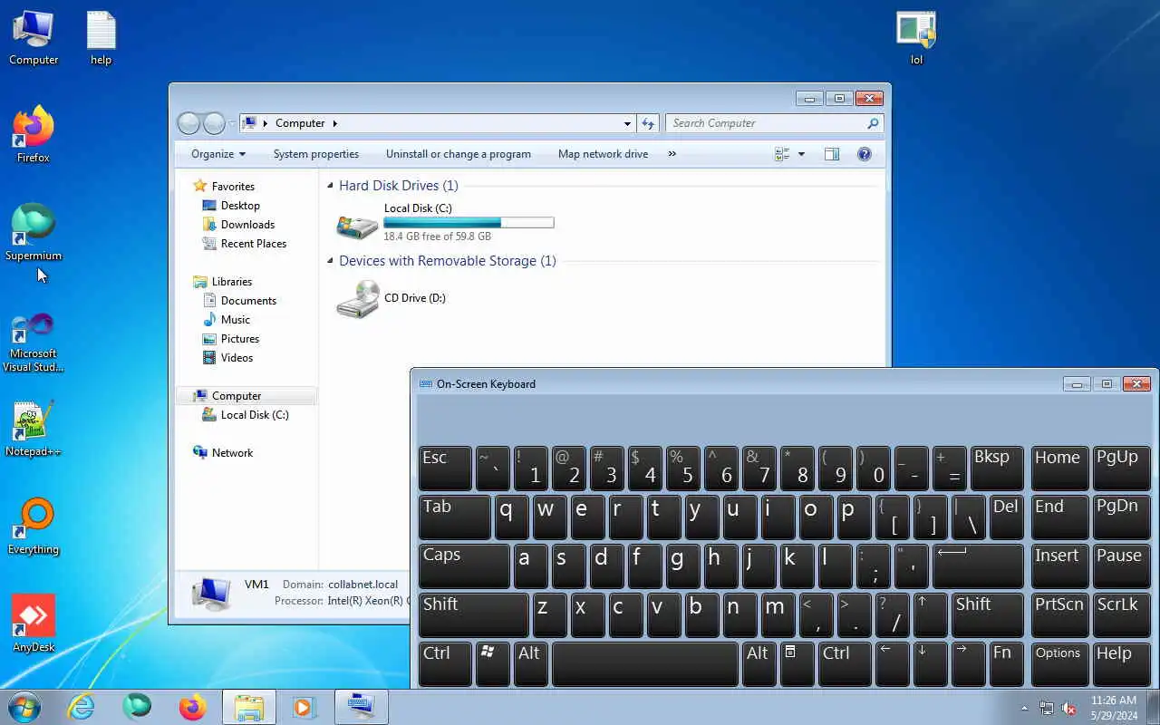1160x725 pixels.
Task: Change view using the views icon
Action: click(782, 154)
